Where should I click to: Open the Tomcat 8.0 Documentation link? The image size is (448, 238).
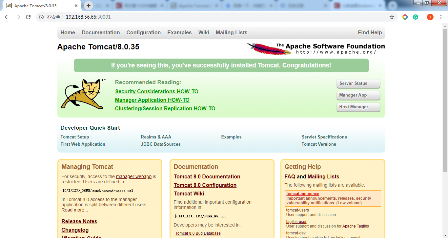coord(207,176)
